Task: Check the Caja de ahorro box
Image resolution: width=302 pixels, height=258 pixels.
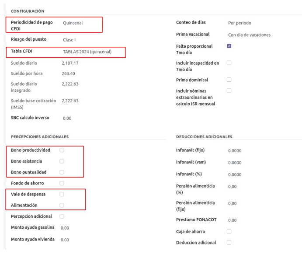Action: coord(229,231)
